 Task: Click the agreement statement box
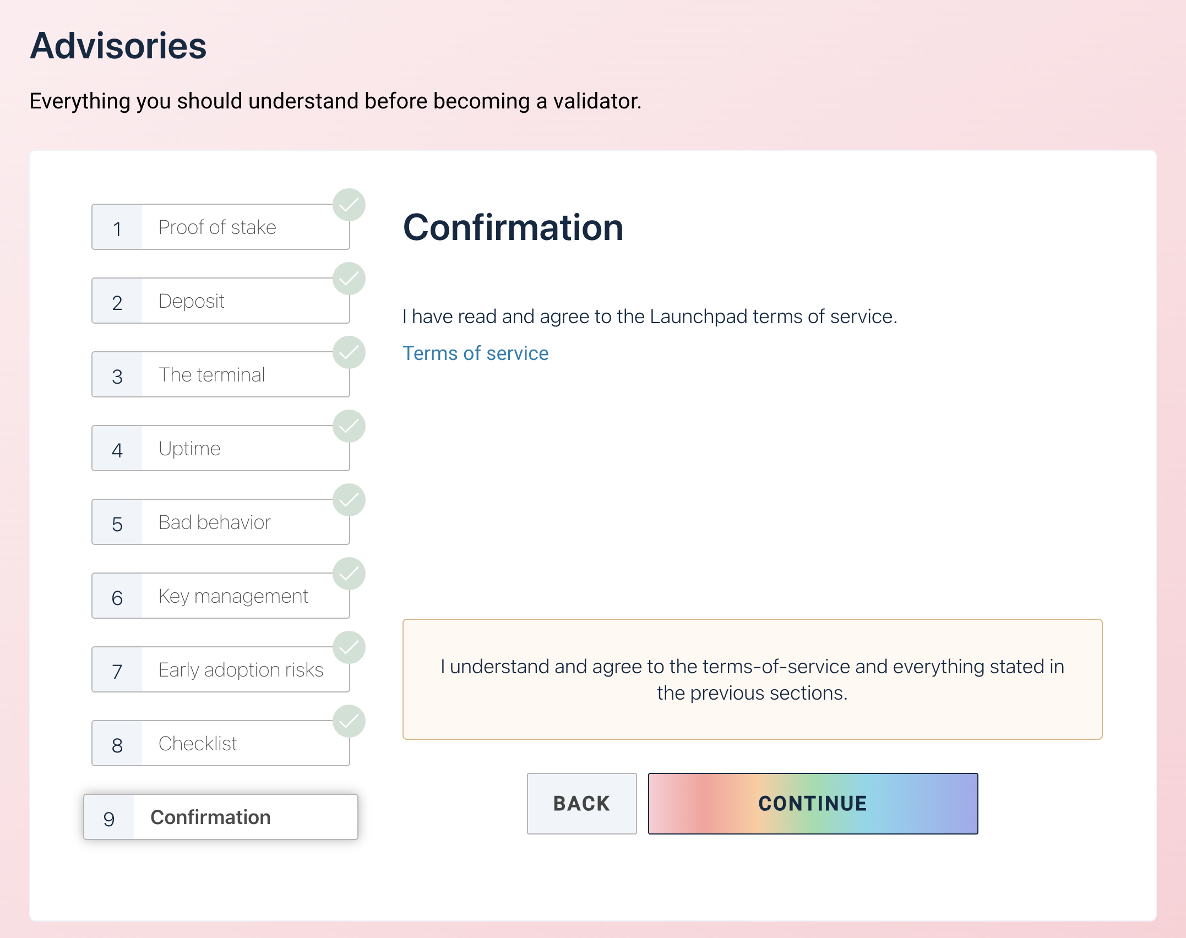tap(752, 679)
